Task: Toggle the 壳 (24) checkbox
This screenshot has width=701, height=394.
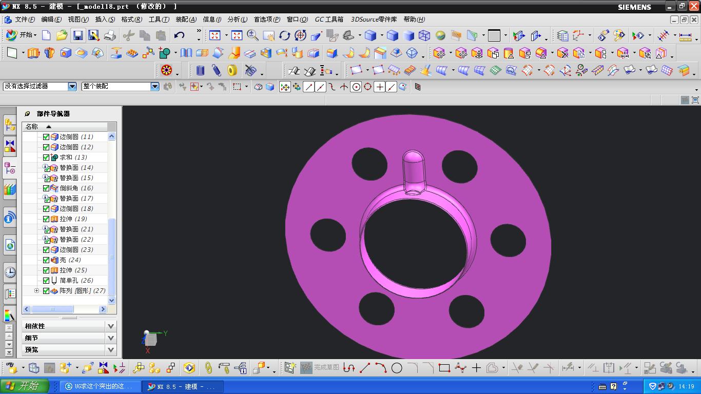Action: click(46, 260)
